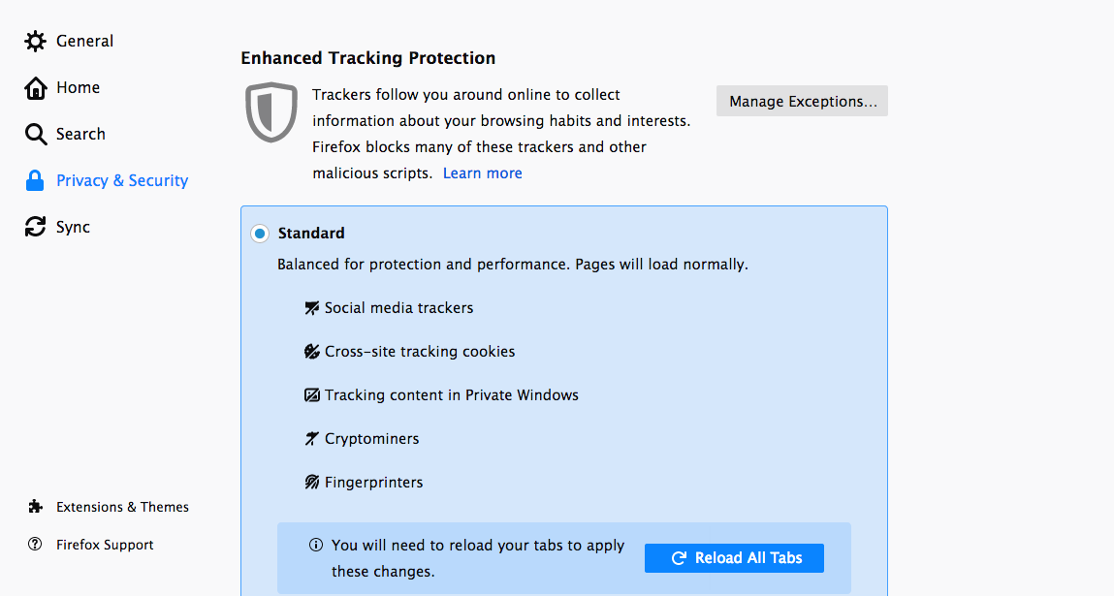Click the Social media trackers icon
Screen dimensions: 1114x596
pyautogui.click(x=311, y=308)
